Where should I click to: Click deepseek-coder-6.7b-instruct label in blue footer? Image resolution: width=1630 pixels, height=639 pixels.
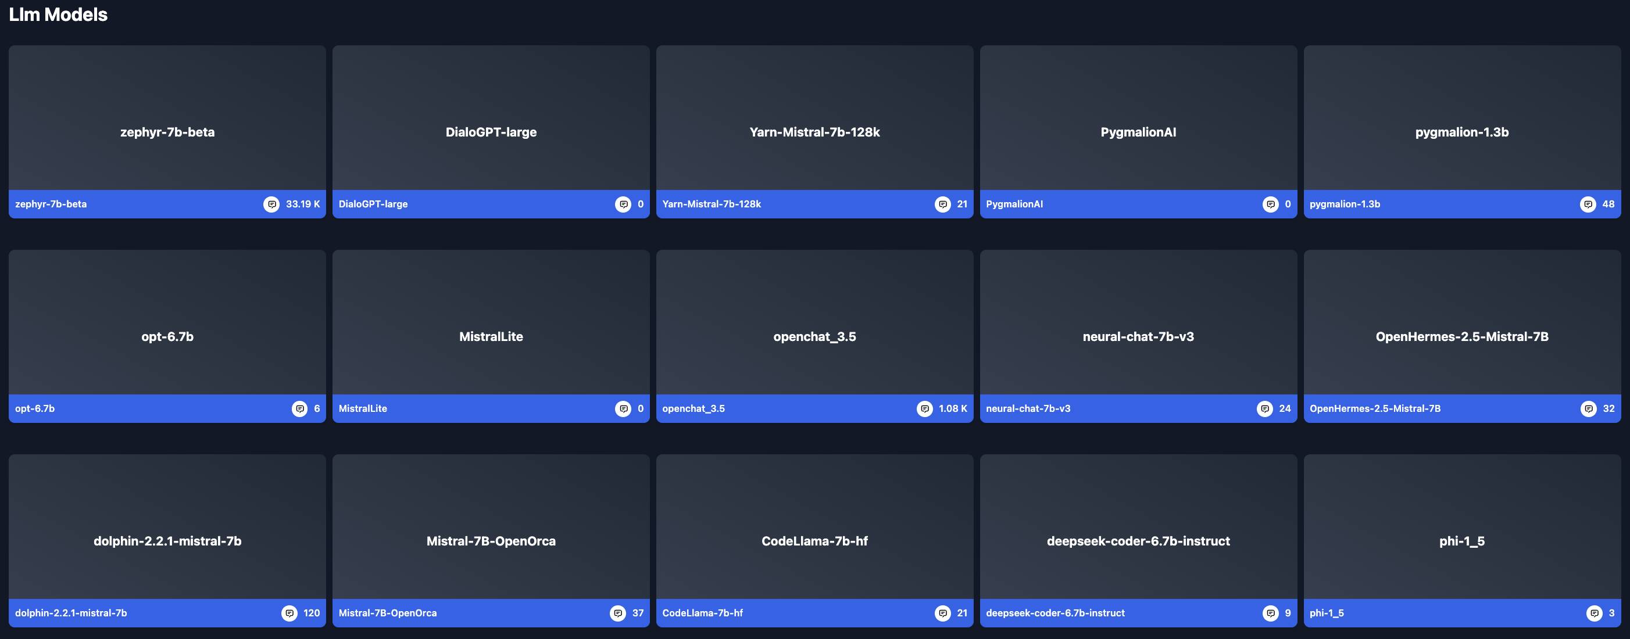[x=1056, y=613]
